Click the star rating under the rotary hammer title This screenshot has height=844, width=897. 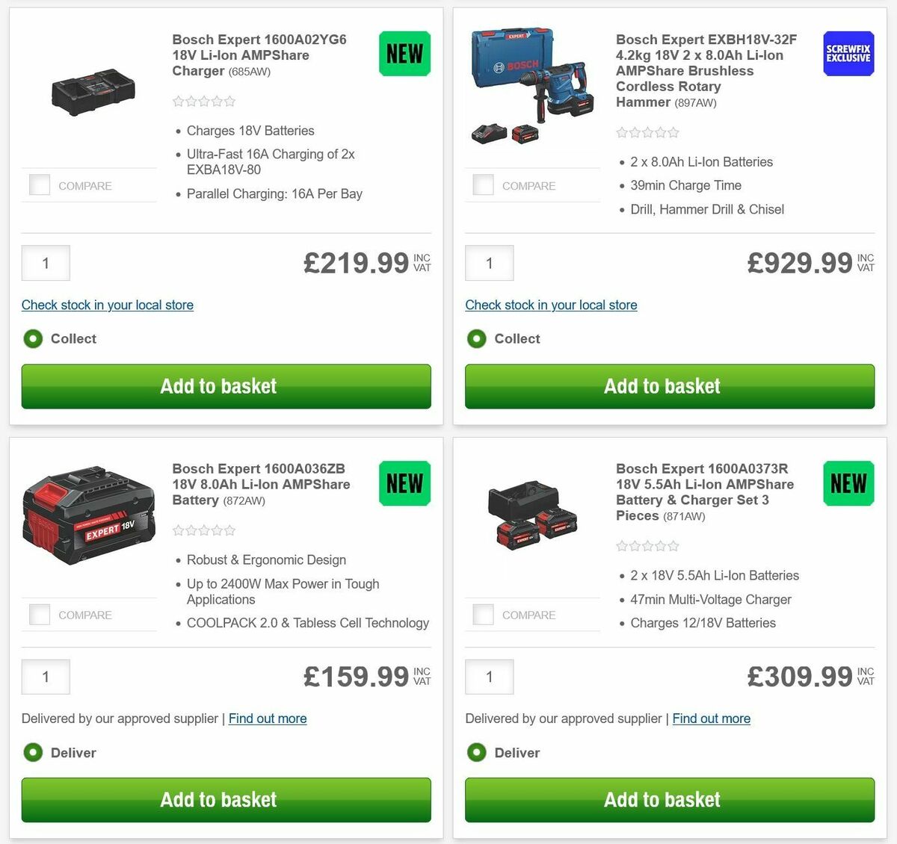click(647, 132)
